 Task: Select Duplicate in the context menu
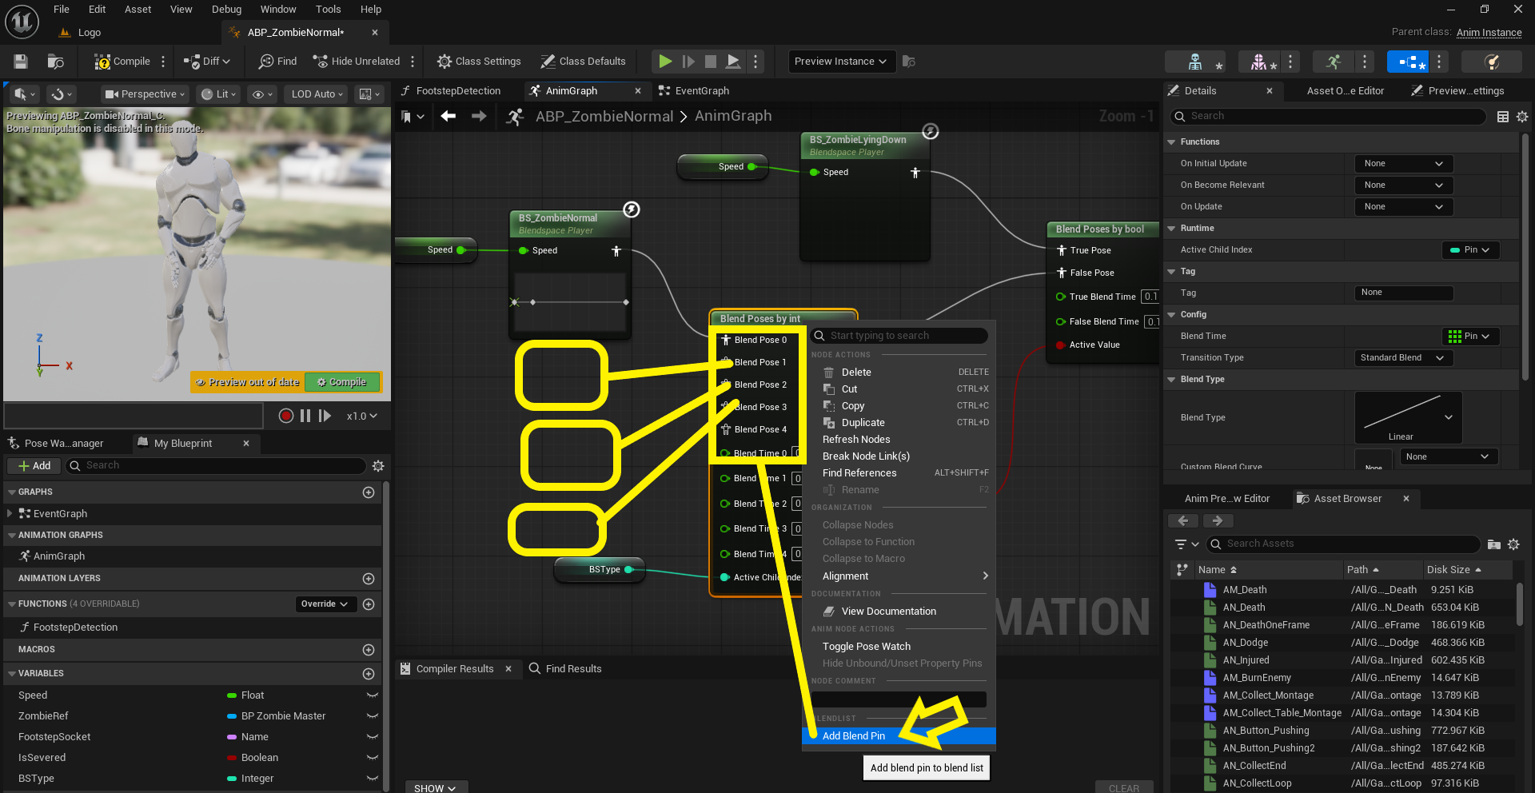tap(899, 423)
